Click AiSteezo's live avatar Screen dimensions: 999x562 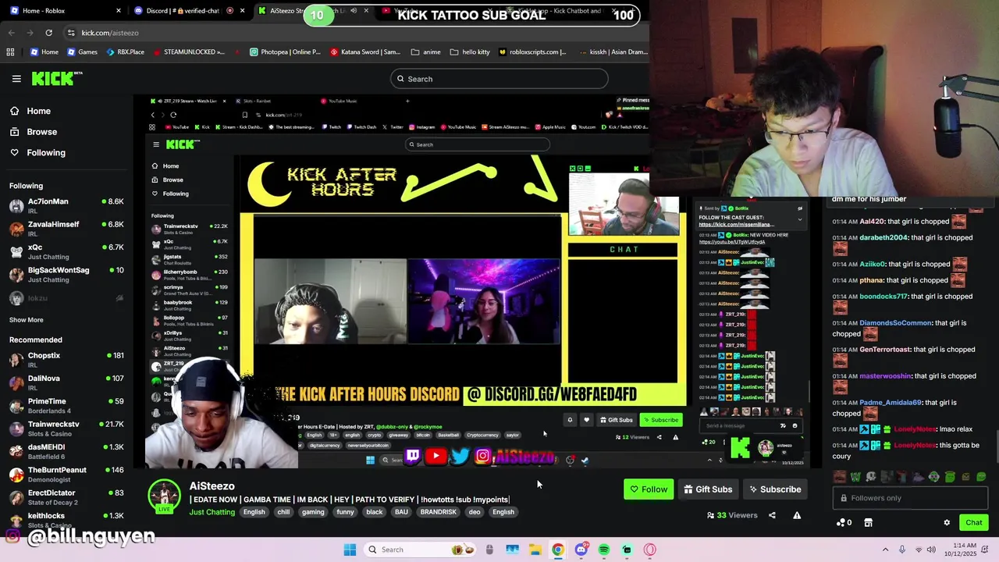pyautogui.click(x=165, y=496)
